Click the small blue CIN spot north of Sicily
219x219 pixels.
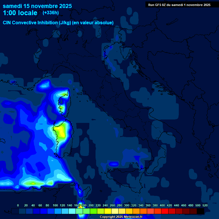(x=114, y=164)
